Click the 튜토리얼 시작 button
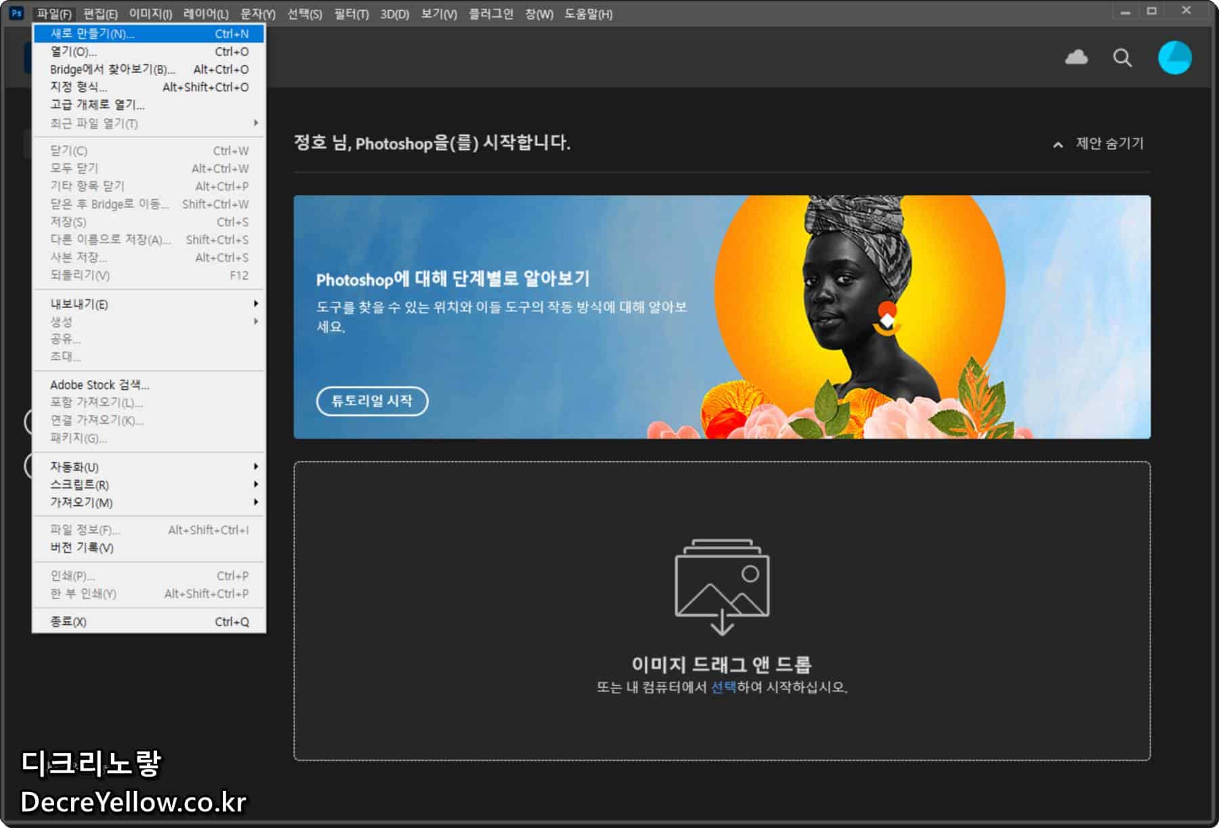Viewport: 1219px width, 828px height. pyautogui.click(x=372, y=401)
